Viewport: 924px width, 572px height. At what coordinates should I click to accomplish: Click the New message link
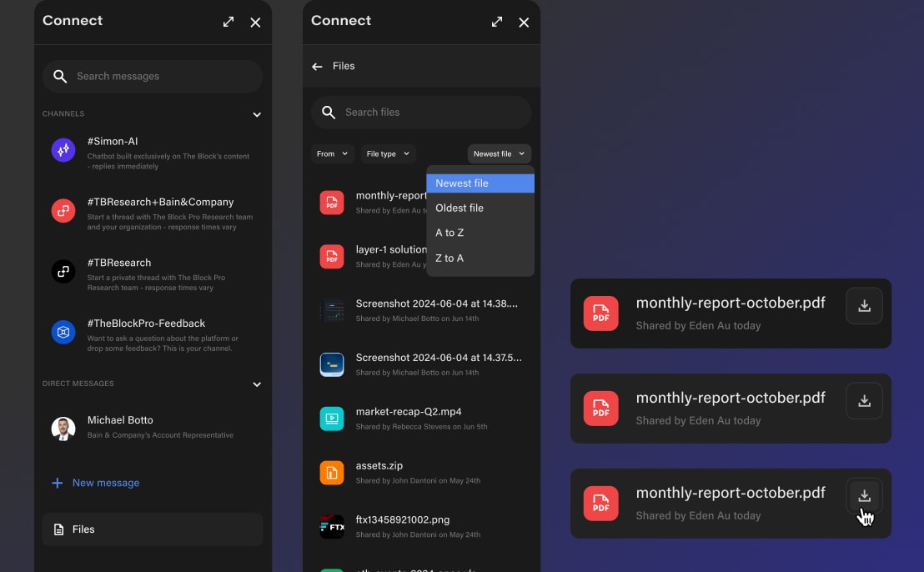coord(106,482)
